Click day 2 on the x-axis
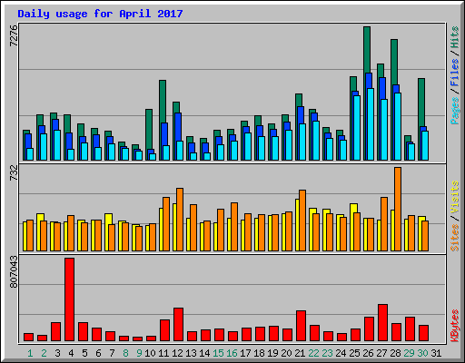 coord(44,353)
